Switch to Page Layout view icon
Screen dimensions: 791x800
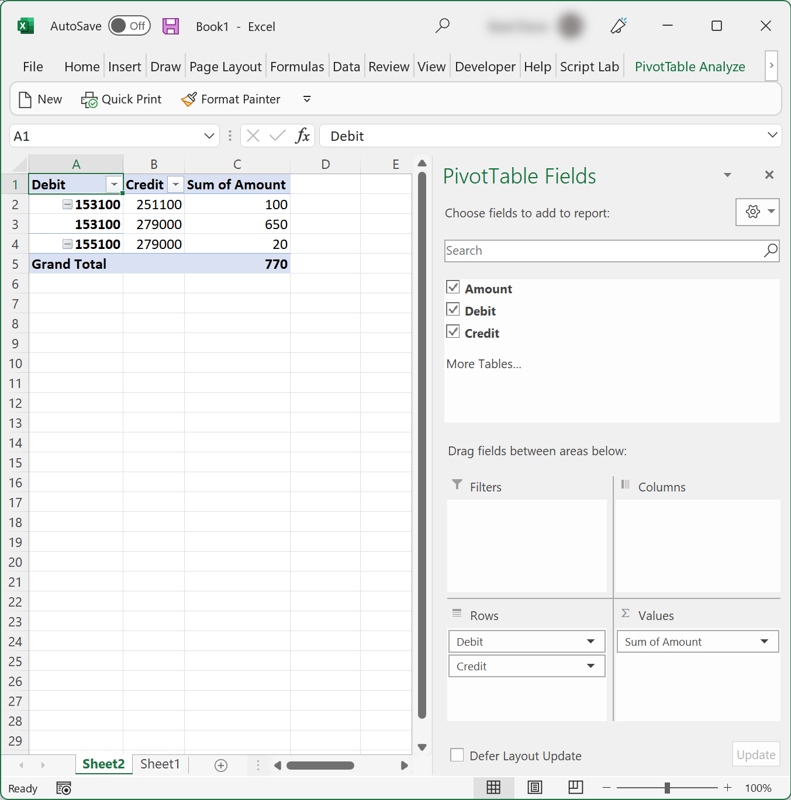click(x=535, y=787)
